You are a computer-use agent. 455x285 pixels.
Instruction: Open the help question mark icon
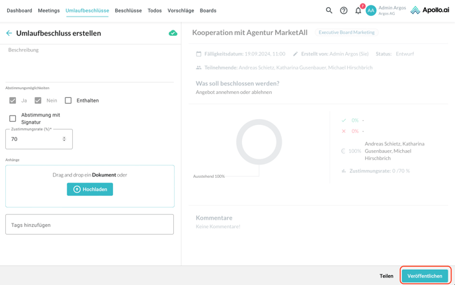(344, 11)
